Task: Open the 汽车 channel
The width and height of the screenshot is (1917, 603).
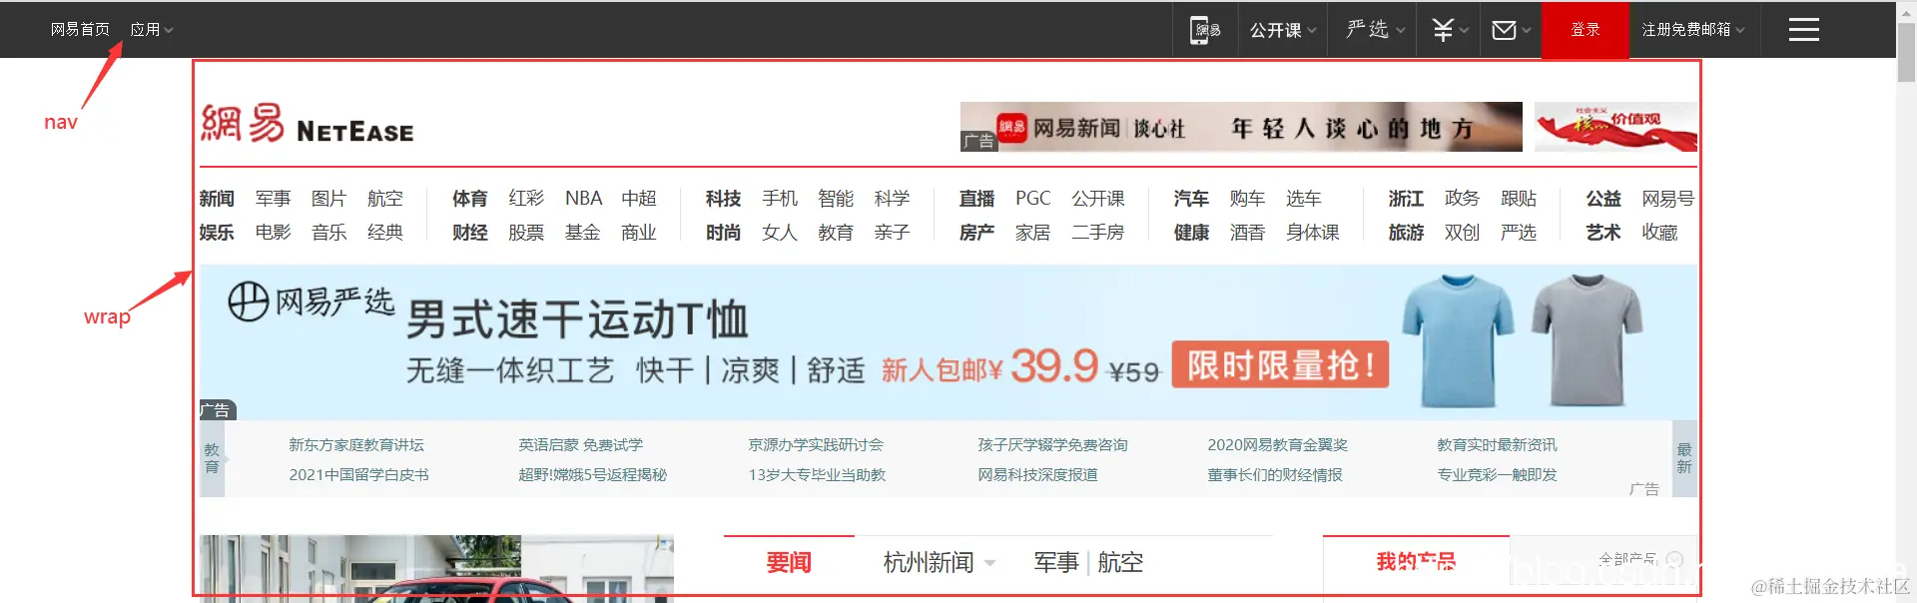Action: [x=1192, y=199]
